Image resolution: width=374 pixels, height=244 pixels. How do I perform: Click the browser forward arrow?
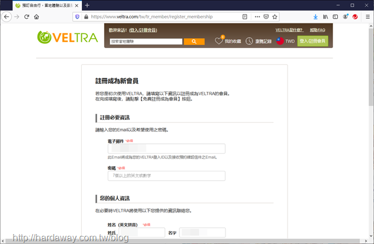click(17, 17)
